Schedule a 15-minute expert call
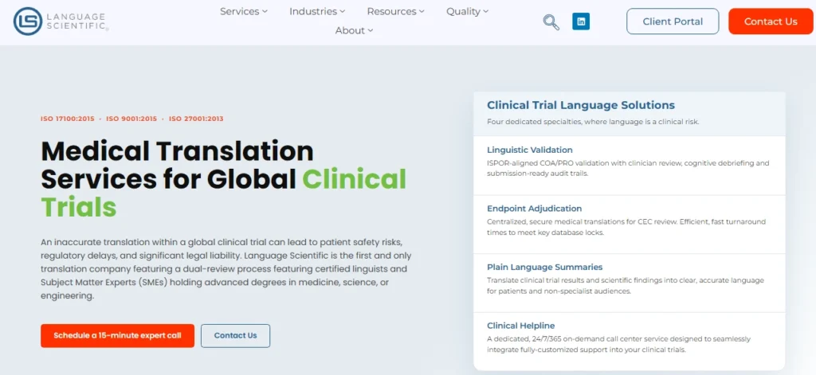The width and height of the screenshot is (816, 375). click(118, 335)
